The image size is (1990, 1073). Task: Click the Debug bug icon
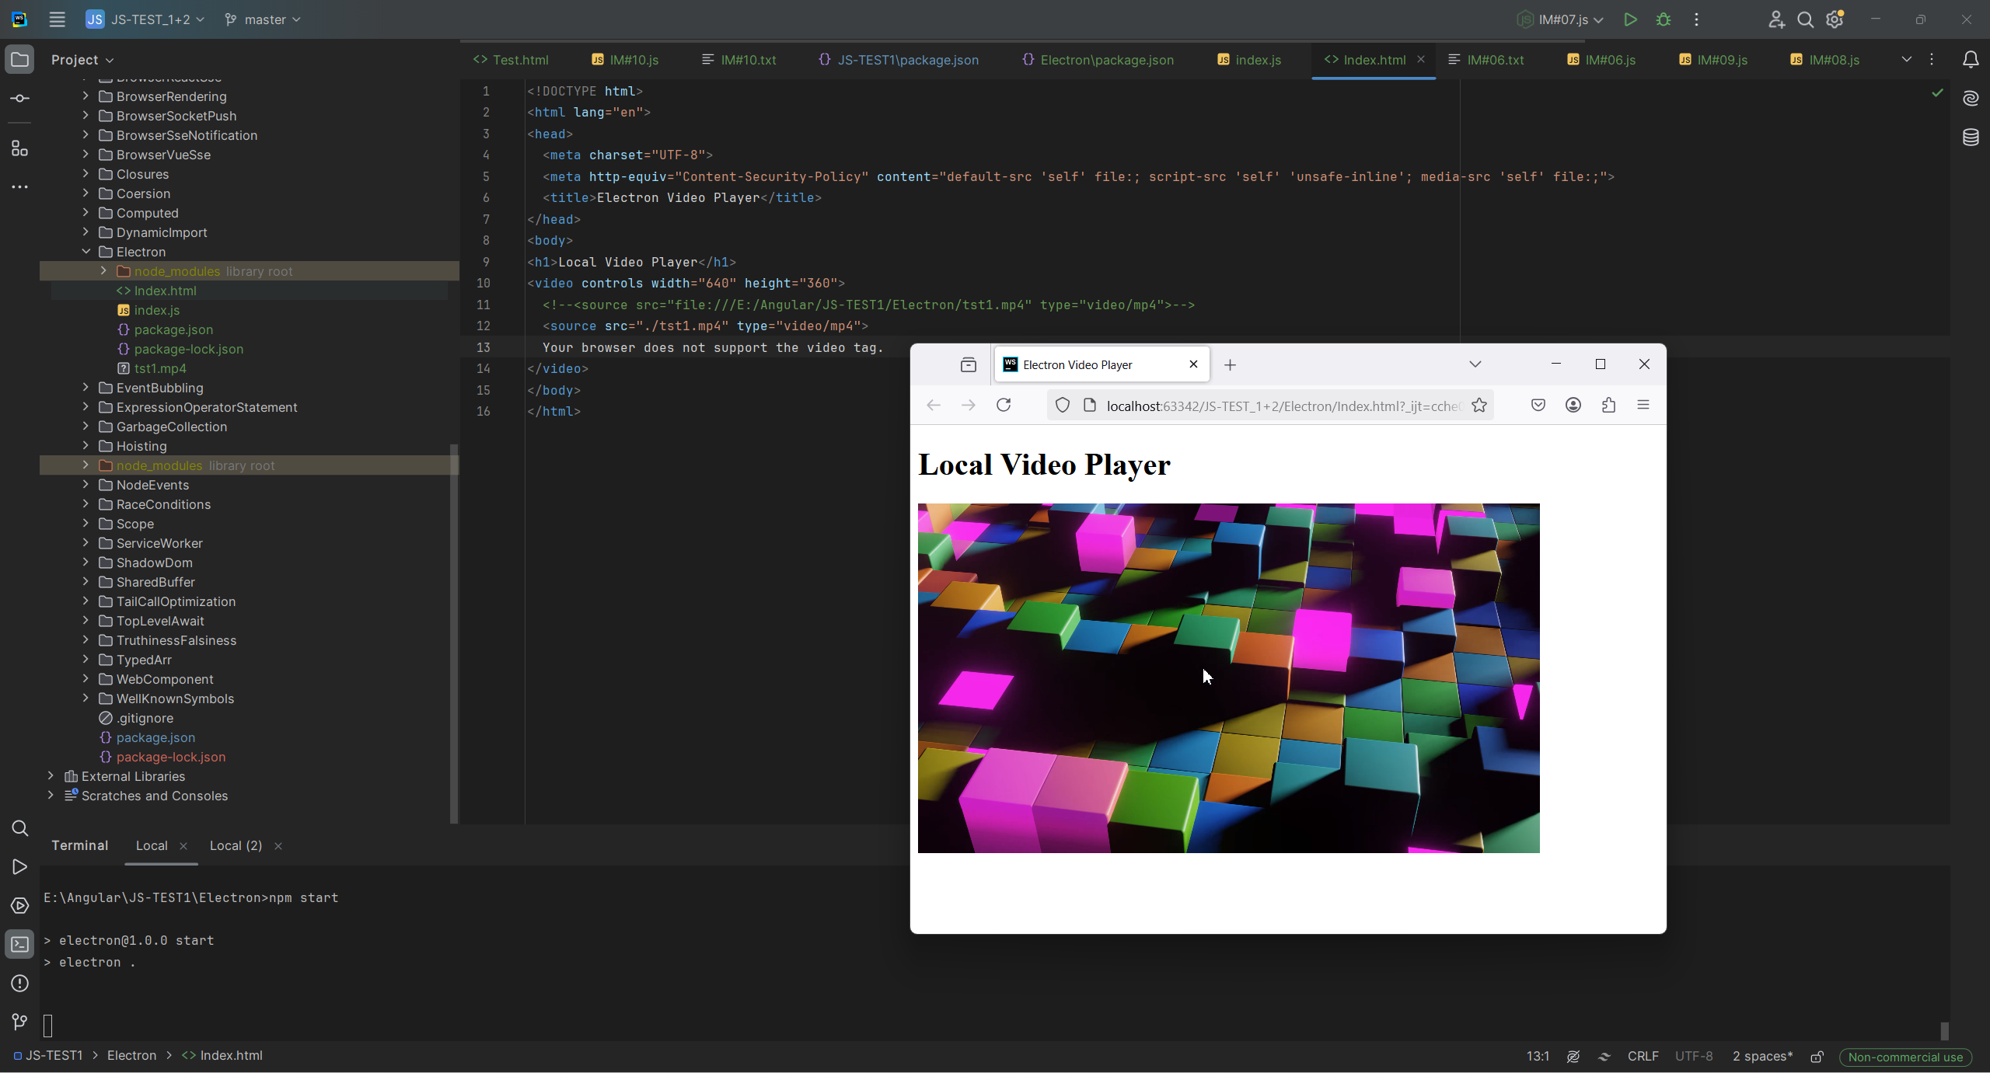click(x=1664, y=19)
